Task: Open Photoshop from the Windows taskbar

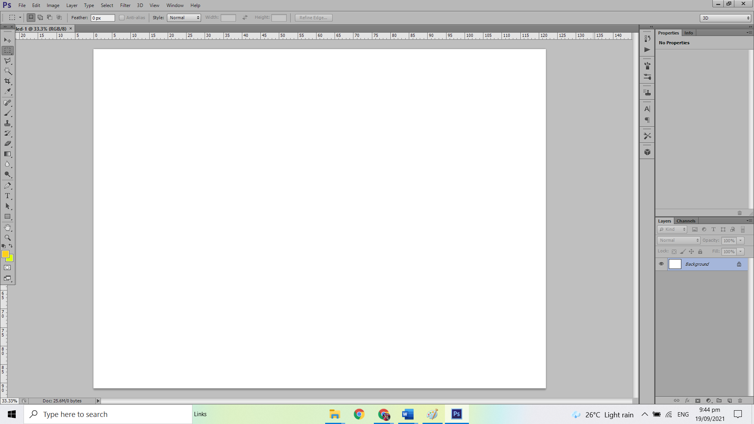Action: [x=456, y=414]
